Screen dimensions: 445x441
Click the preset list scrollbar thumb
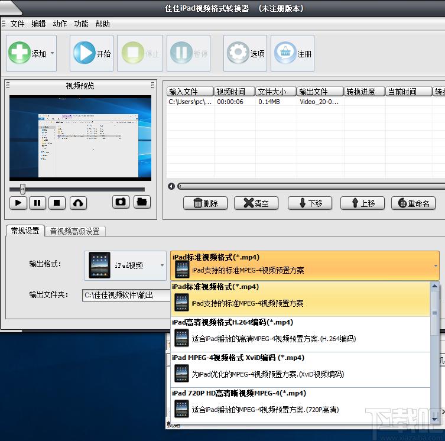click(x=434, y=313)
